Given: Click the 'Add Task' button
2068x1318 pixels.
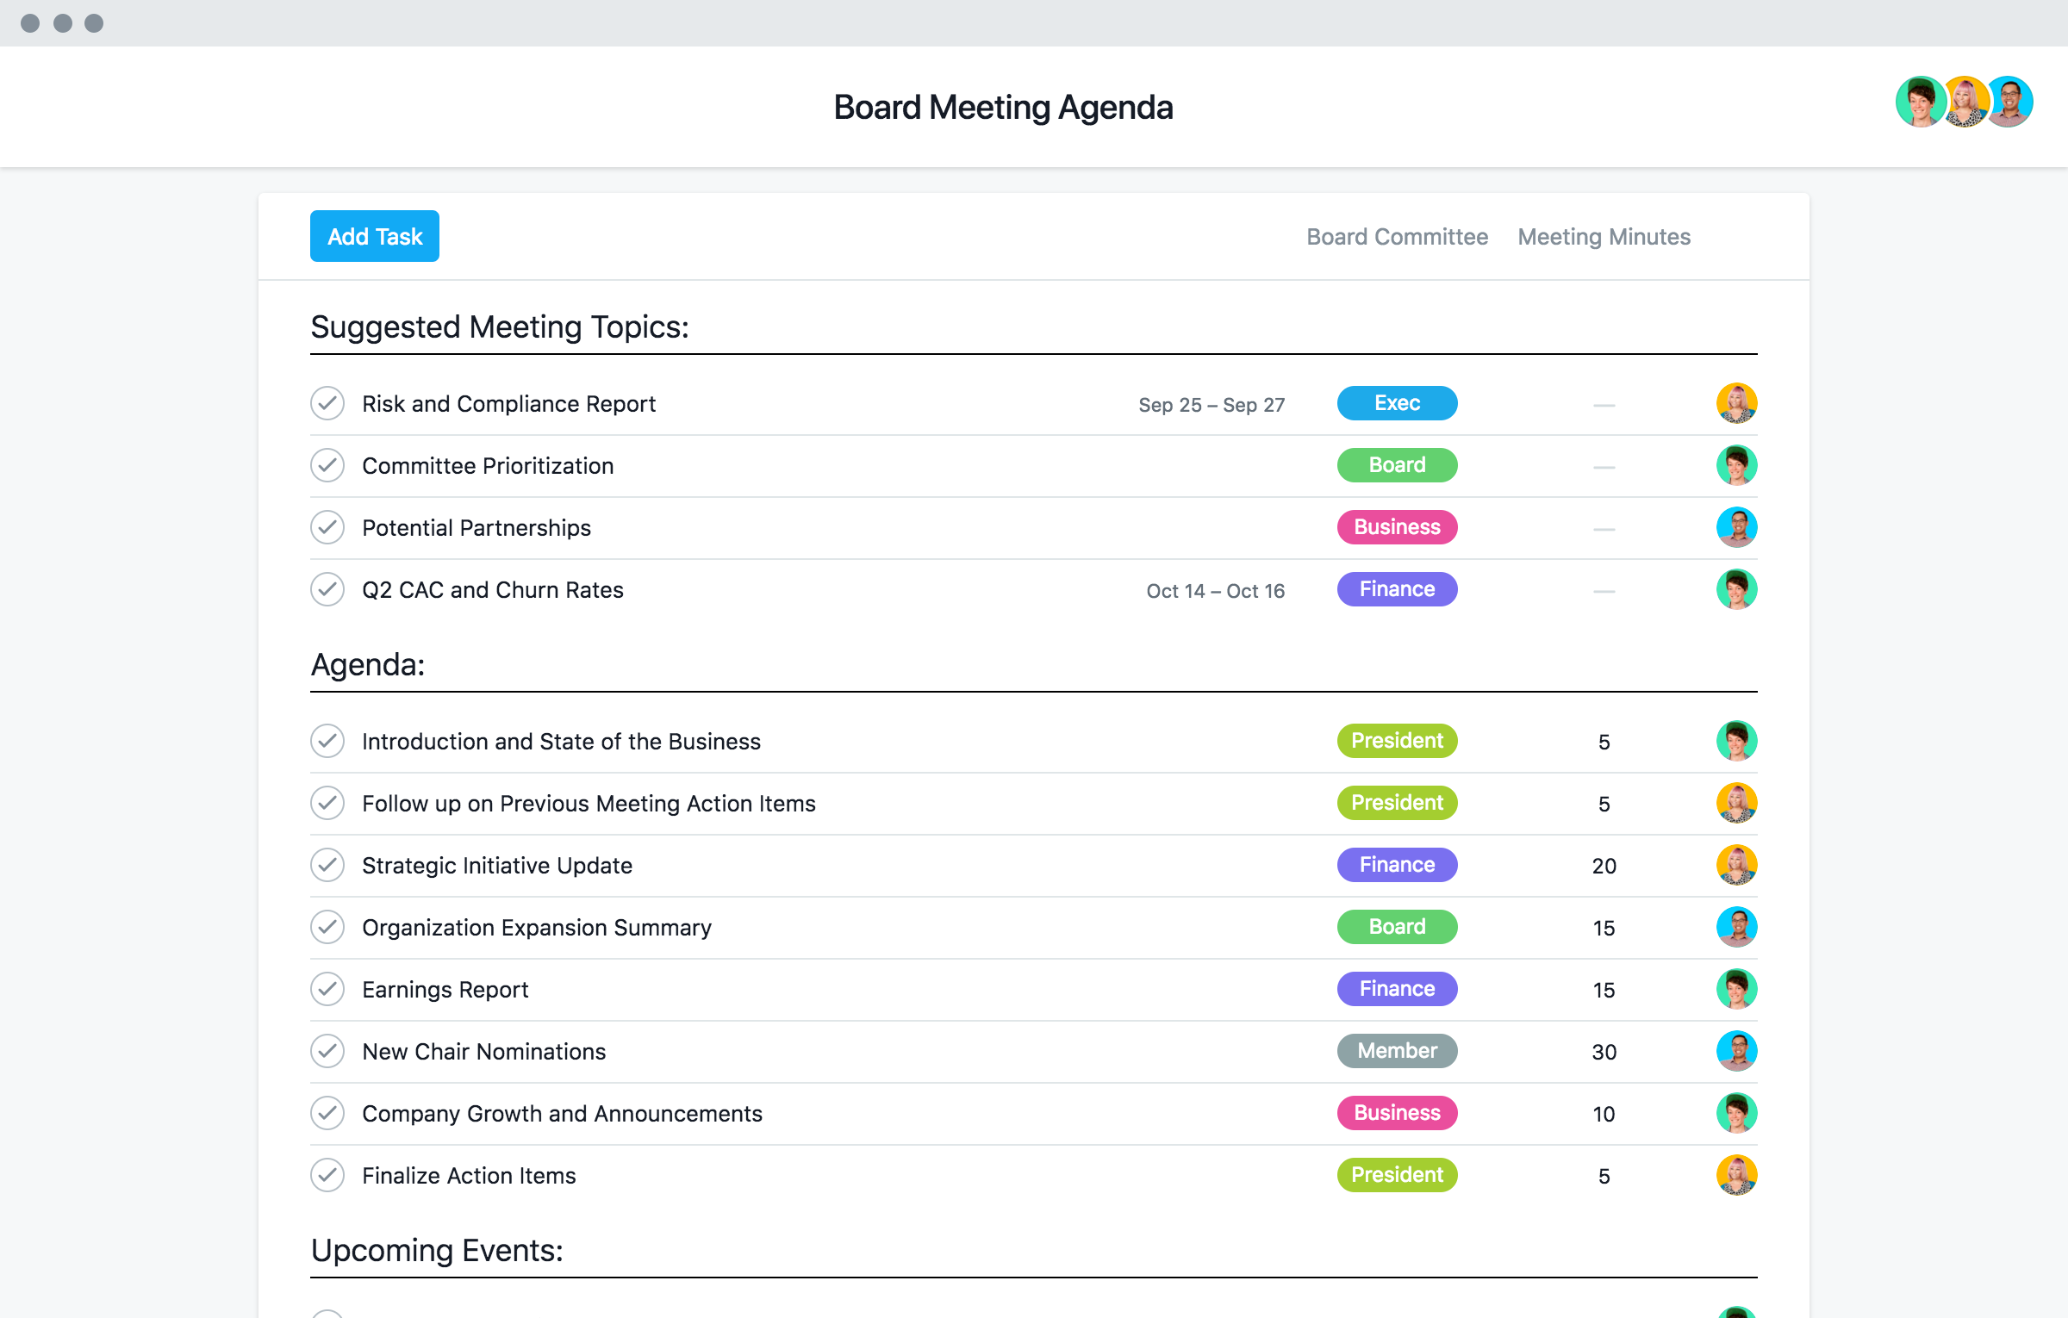Looking at the screenshot, I should pyautogui.click(x=372, y=235).
